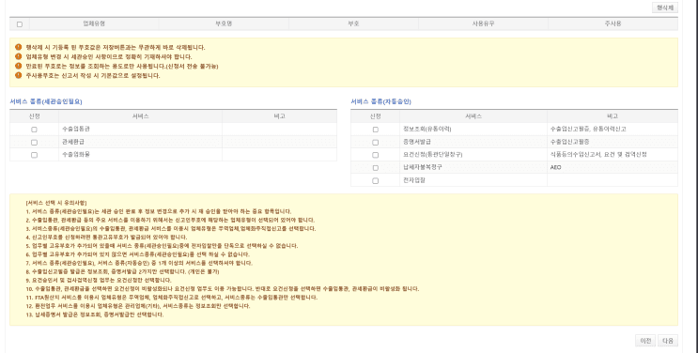Click the 사용유무 column header
This screenshot has height=353, width=698.
point(483,24)
